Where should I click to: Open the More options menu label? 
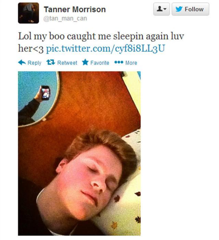tap(131, 63)
